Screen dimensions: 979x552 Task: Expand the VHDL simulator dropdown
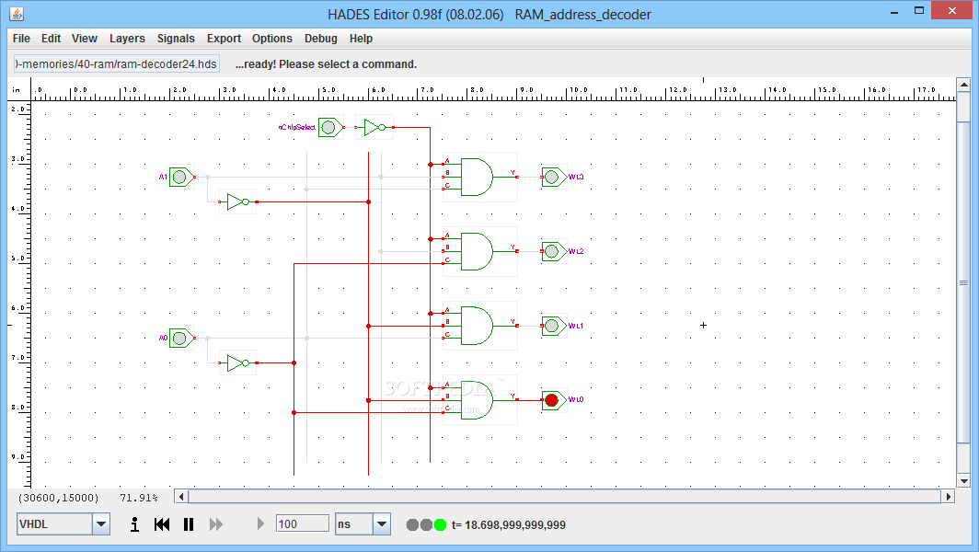click(101, 523)
